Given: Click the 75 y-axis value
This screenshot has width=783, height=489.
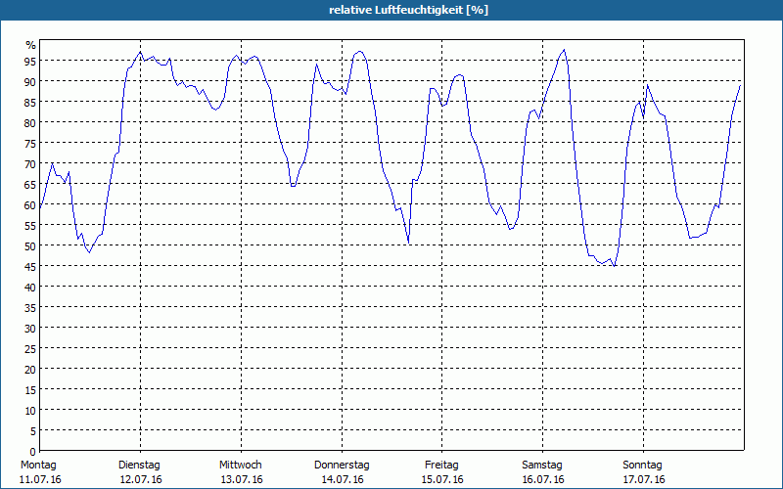Looking at the screenshot, I should click(x=30, y=144).
